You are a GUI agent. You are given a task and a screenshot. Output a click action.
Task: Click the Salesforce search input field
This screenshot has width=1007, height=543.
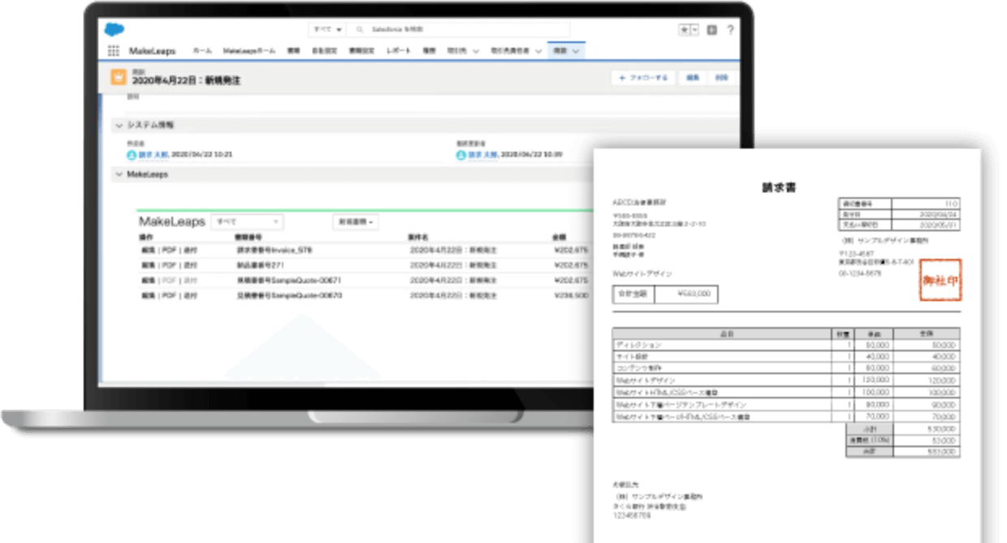(x=459, y=29)
